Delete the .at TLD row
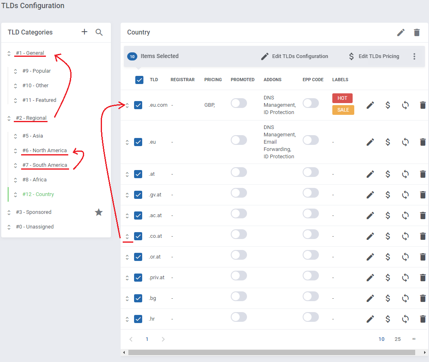The height and width of the screenshot is (362, 429). click(x=423, y=174)
